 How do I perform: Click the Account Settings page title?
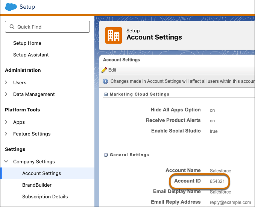[x=154, y=37]
